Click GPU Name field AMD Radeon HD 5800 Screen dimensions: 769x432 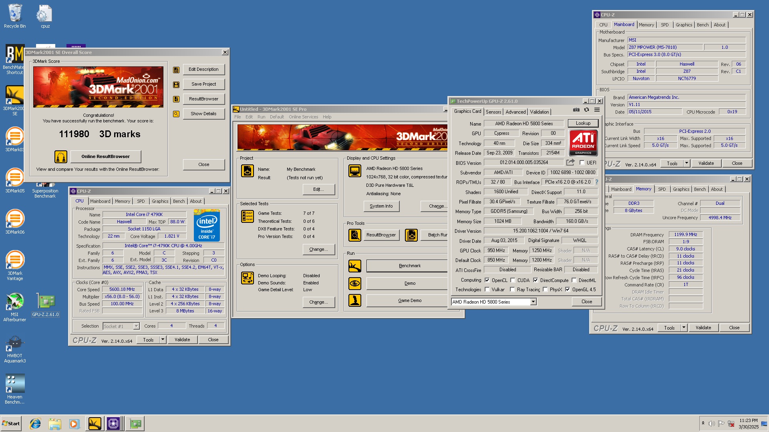click(x=524, y=124)
